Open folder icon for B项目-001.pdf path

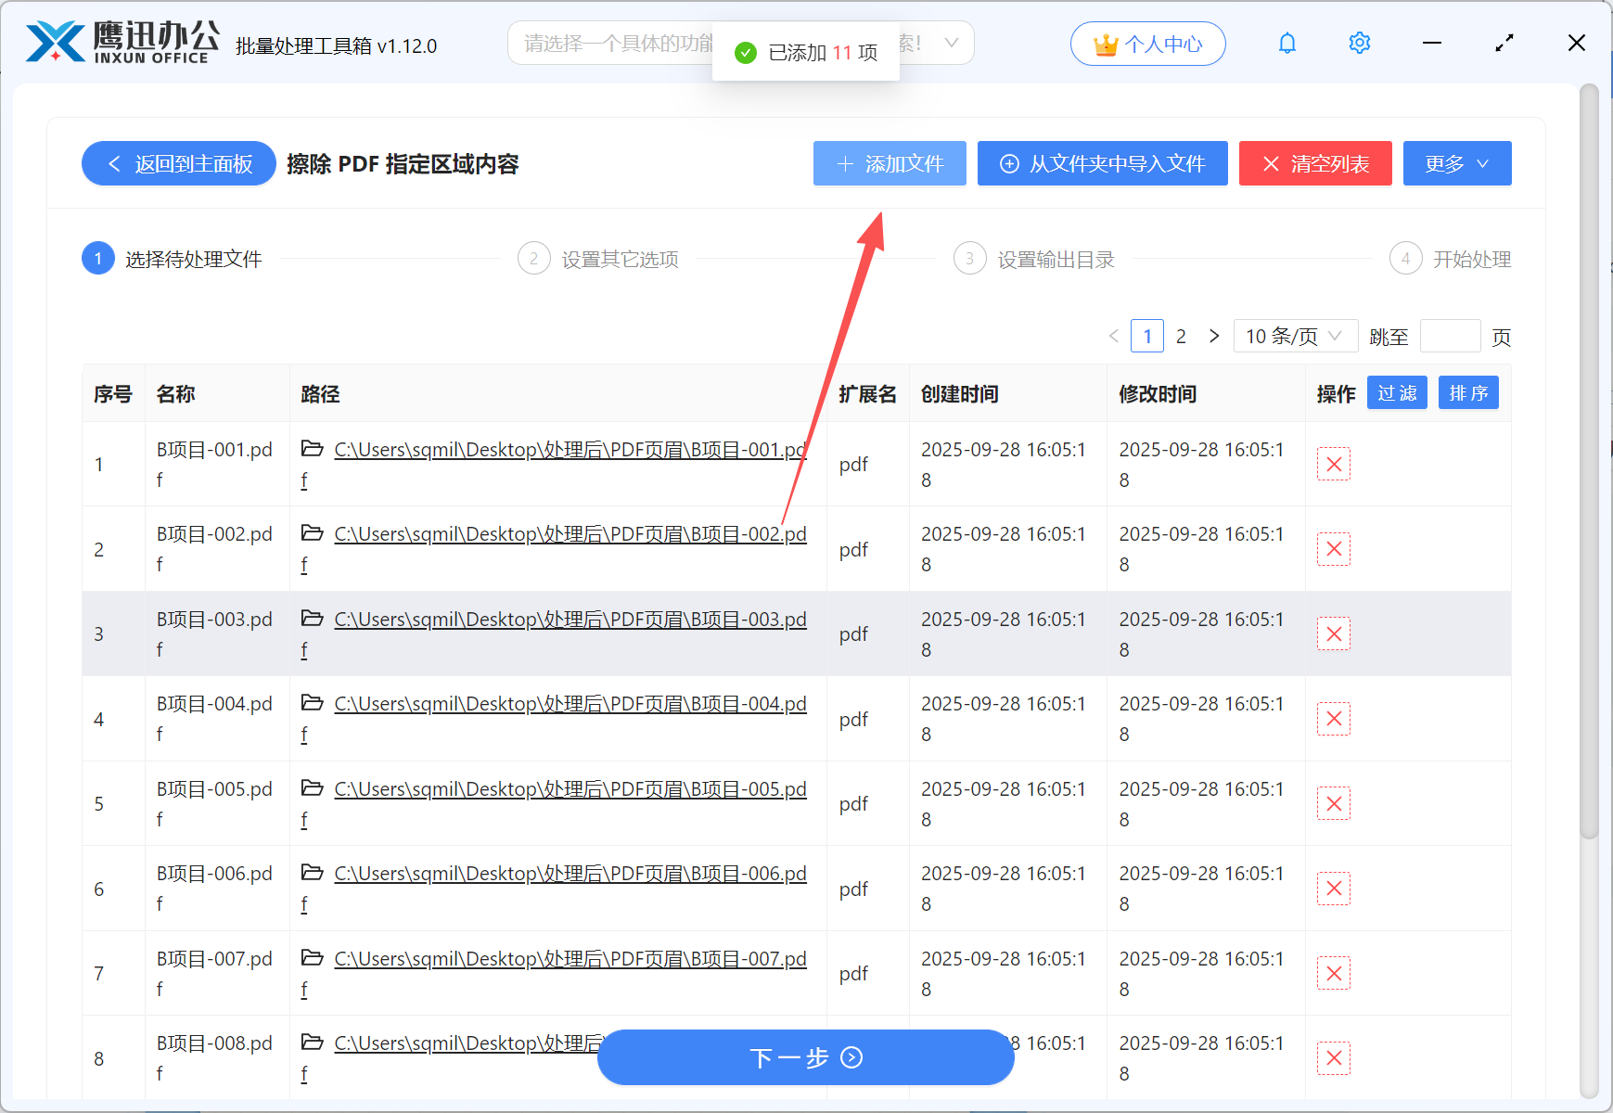313,449
